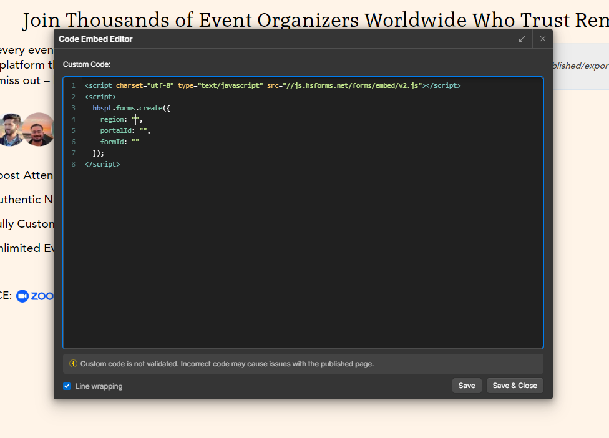Click the closing }); on line 7

[98, 153]
